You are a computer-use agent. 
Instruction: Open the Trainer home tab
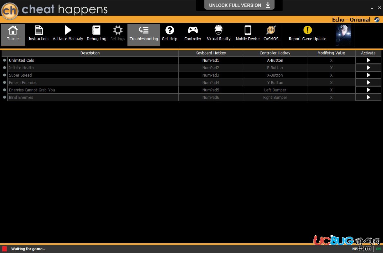click(13, 35)
